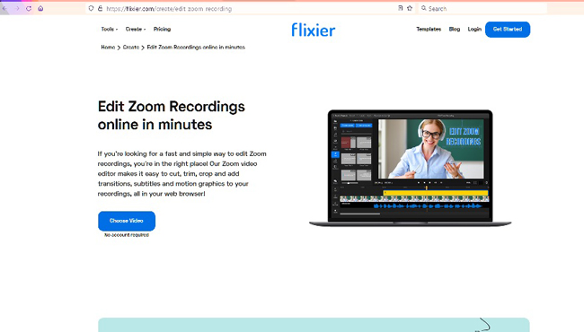Image resolution: width=584 pixels, height=332 pixels.
Task: Reload the page with refresh icon
Action: [x=29, y=8]
